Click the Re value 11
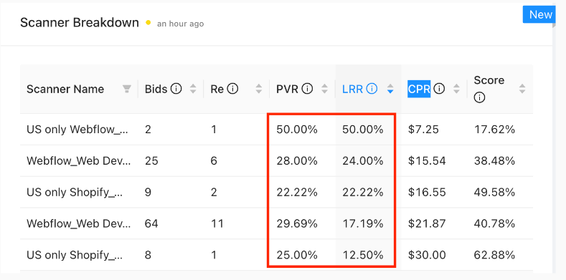This screenshot has width=566, height=280. tap(217, 223)
